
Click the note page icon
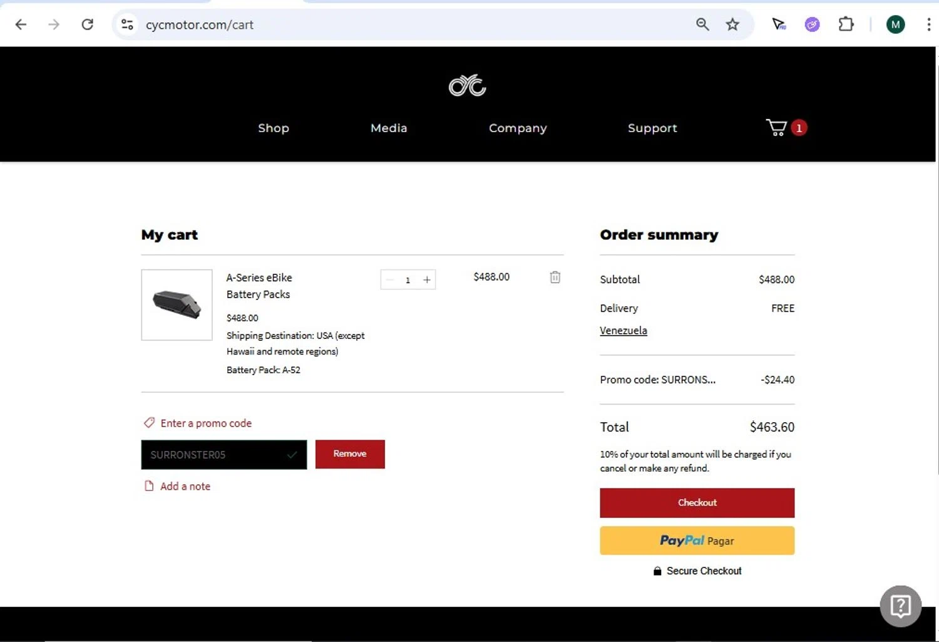click(x=149, y=486)
